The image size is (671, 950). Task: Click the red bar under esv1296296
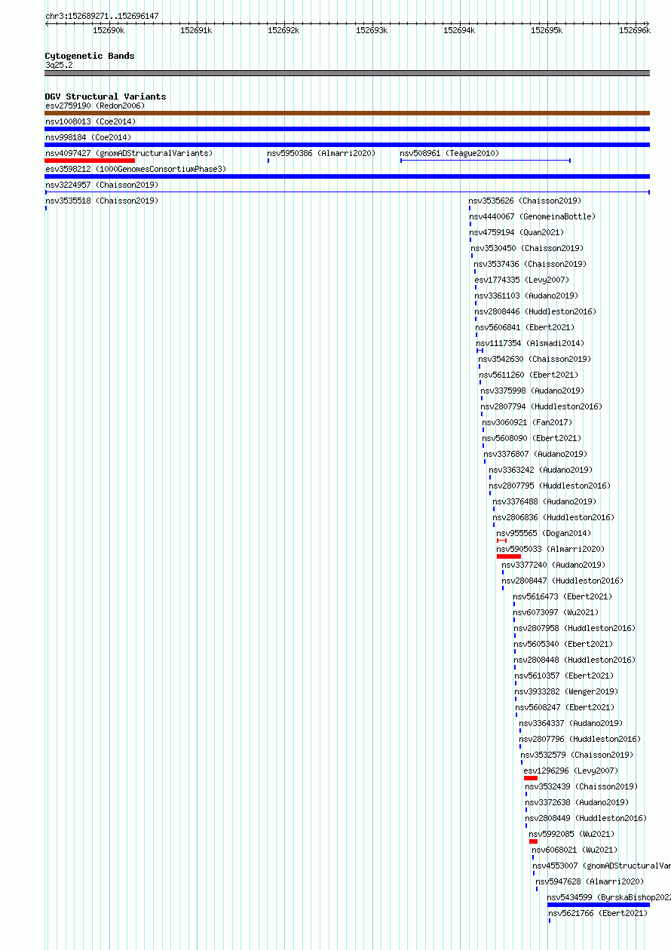531,778
